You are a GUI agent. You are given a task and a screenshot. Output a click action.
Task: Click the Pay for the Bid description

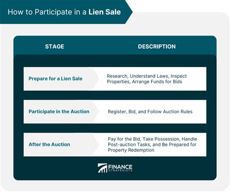point(152,144)
